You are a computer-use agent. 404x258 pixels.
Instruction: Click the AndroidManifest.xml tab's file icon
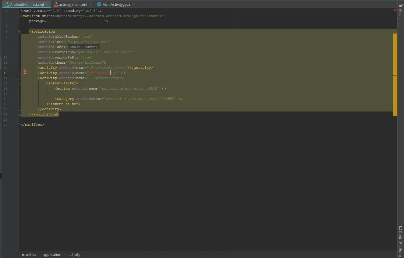point(7,5)
